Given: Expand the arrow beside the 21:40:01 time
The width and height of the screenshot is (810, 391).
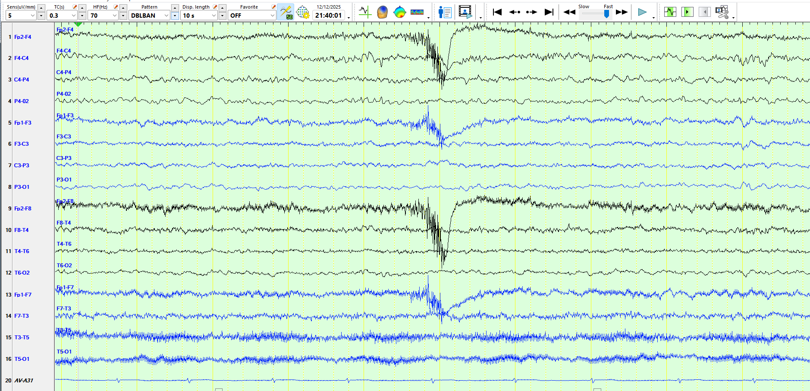Looking at the screenshot, I should [x=348, y=17].
